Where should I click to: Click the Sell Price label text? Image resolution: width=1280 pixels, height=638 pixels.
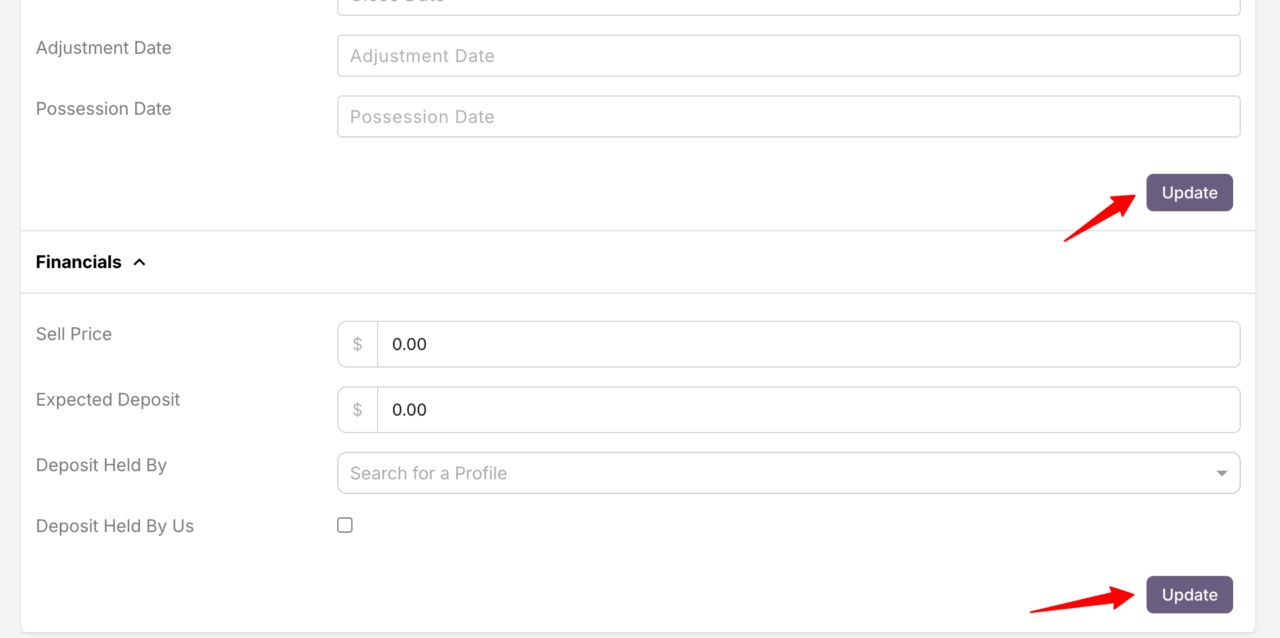pos(74,334)
